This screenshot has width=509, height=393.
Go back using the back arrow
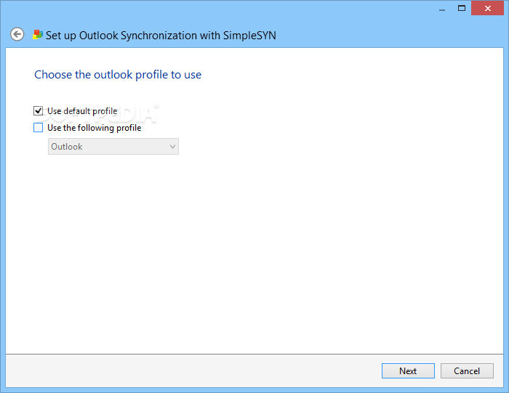(x=17, y=34)
